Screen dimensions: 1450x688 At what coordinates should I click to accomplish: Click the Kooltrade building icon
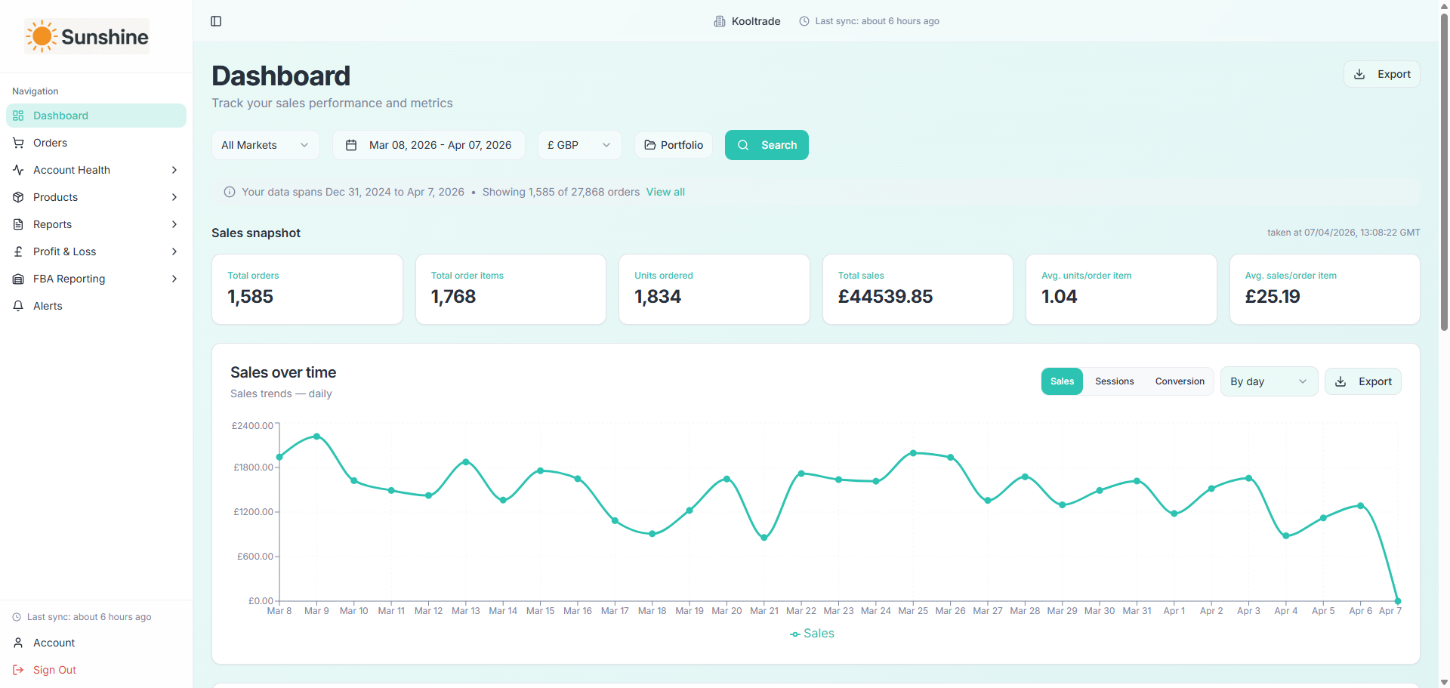pos(720,21)
